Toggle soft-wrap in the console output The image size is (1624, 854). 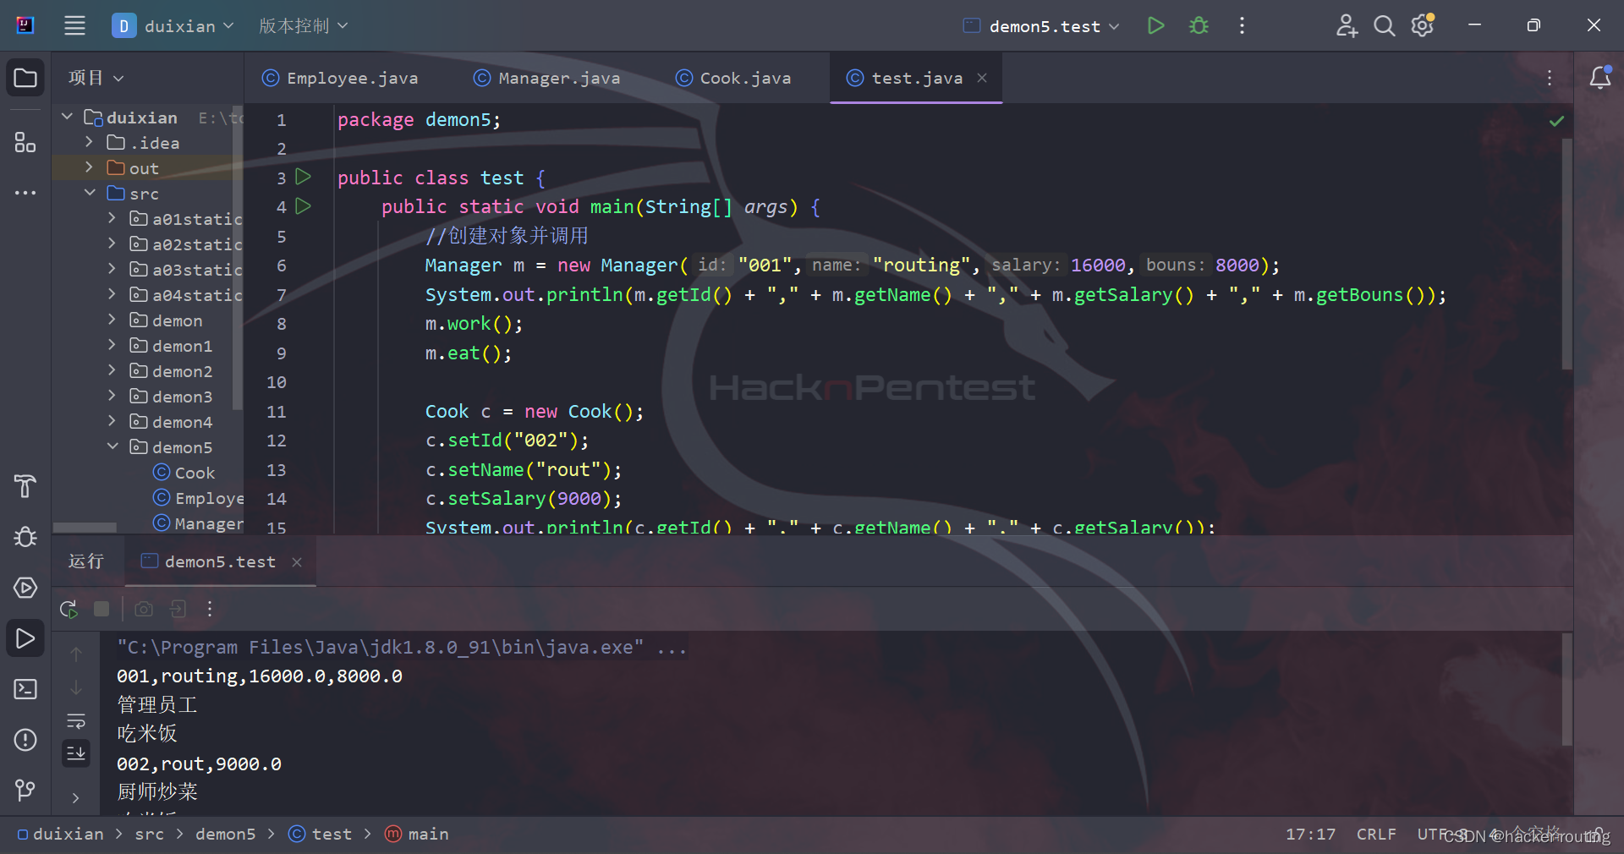point(76,721)
